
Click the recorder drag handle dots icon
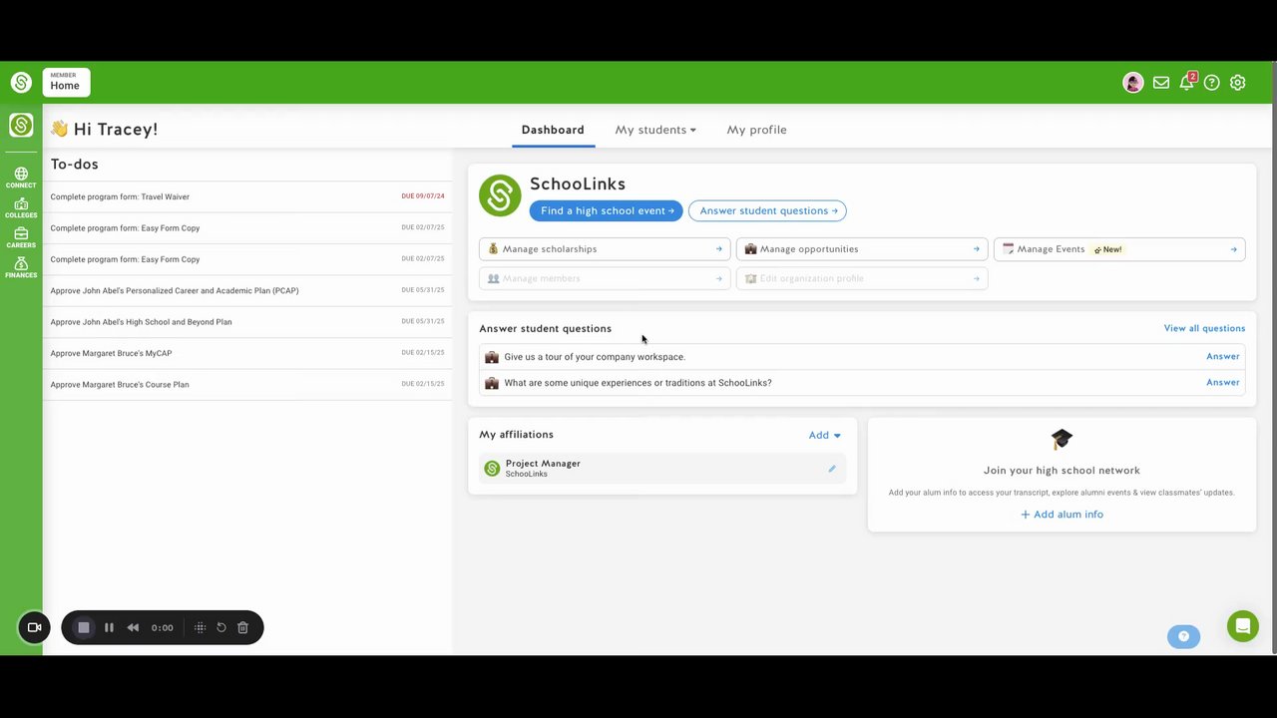click(200, 627)
